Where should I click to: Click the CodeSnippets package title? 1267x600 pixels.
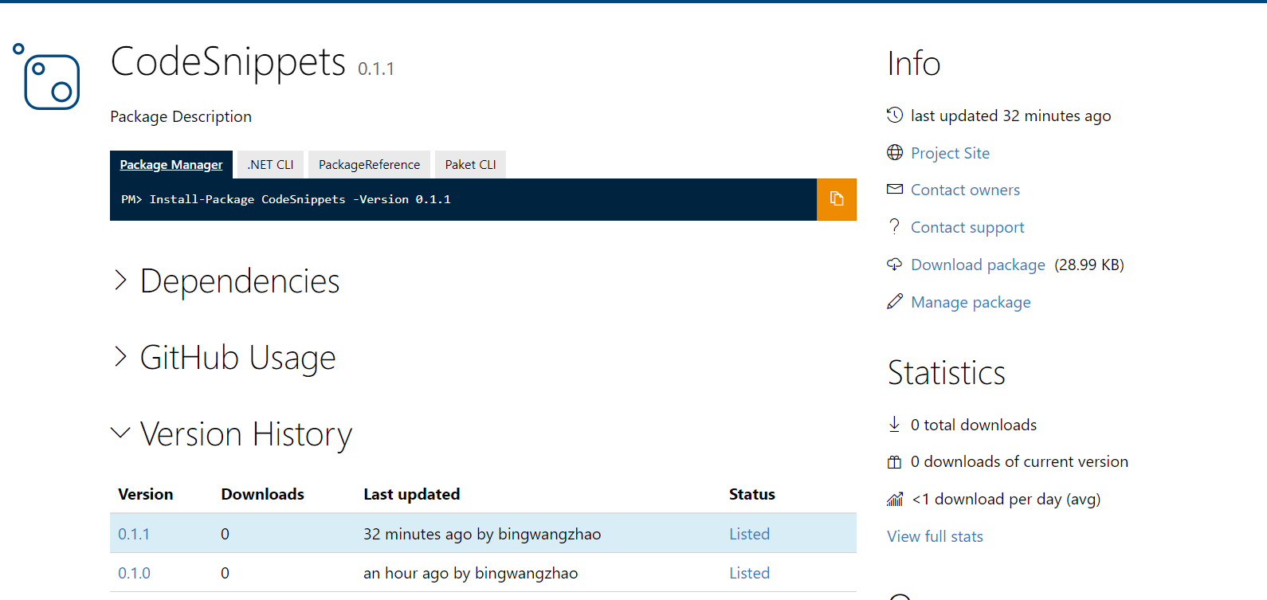(228, 61)
